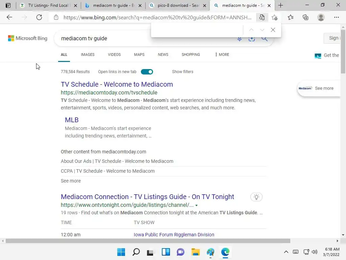Select the IMAGES search tab

[x=88, y=55]
